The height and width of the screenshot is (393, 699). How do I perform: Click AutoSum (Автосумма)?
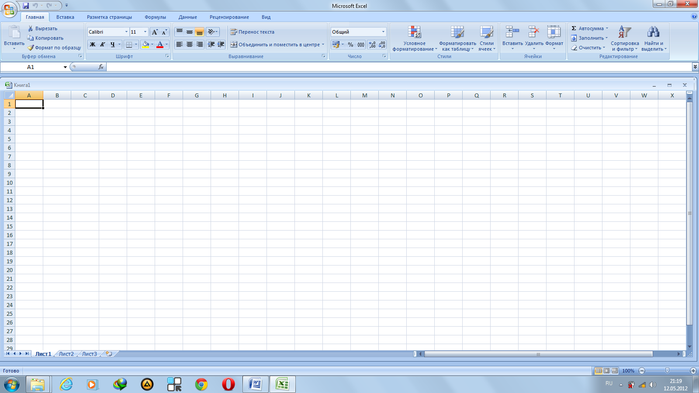pyautogui.click(x=588, y=28)
